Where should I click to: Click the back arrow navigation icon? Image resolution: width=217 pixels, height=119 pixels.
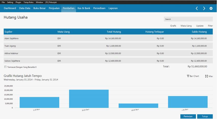click(197, 8)
